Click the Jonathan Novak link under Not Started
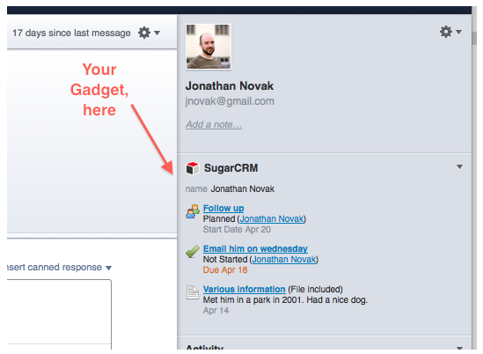Screen dimensions: 483x354 pyautogui.click(x=284, y=259)
